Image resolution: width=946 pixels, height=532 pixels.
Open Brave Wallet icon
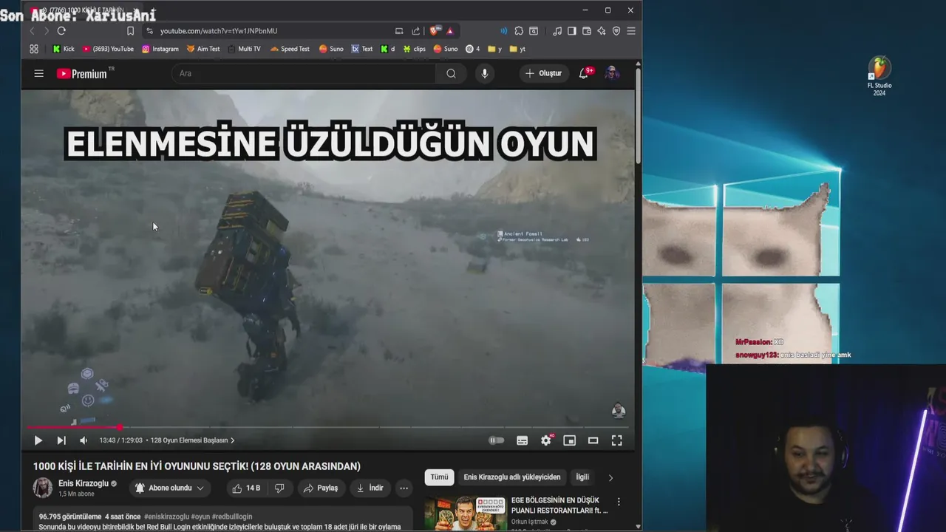click(x=587, y=31)
